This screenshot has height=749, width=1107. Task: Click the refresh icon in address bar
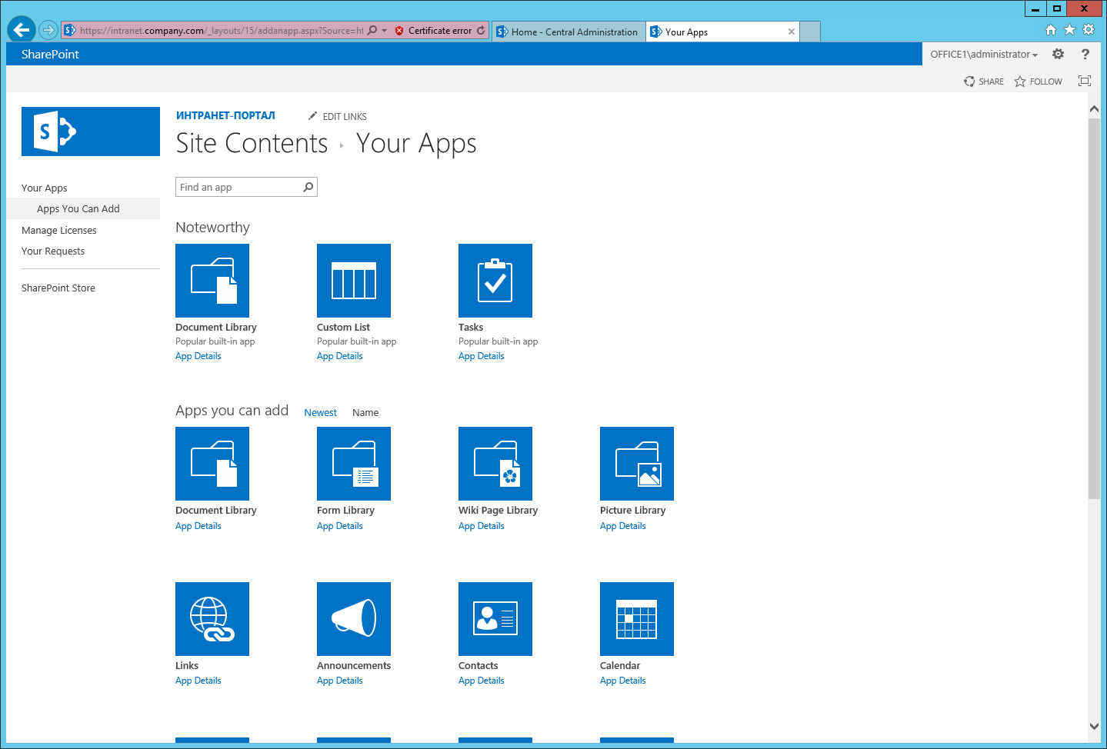(481, 31)
